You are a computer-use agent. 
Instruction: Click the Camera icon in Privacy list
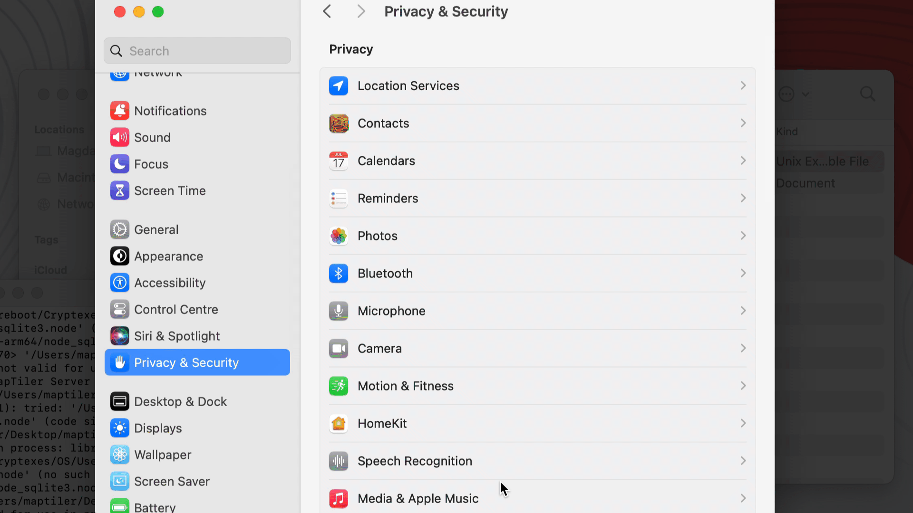339,349
